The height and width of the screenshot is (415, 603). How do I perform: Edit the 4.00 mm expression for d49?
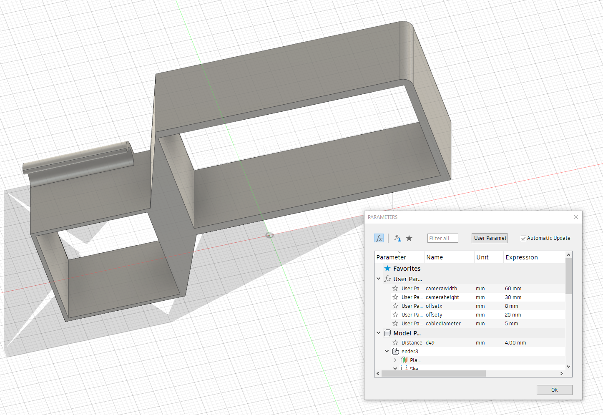pyautogui.click(x=515, y=342)
